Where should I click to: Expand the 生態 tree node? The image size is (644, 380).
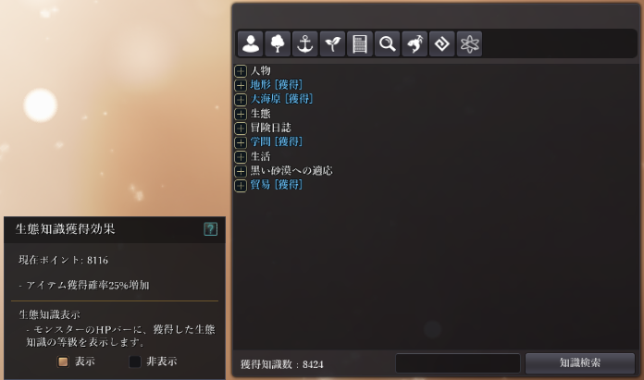241,114
